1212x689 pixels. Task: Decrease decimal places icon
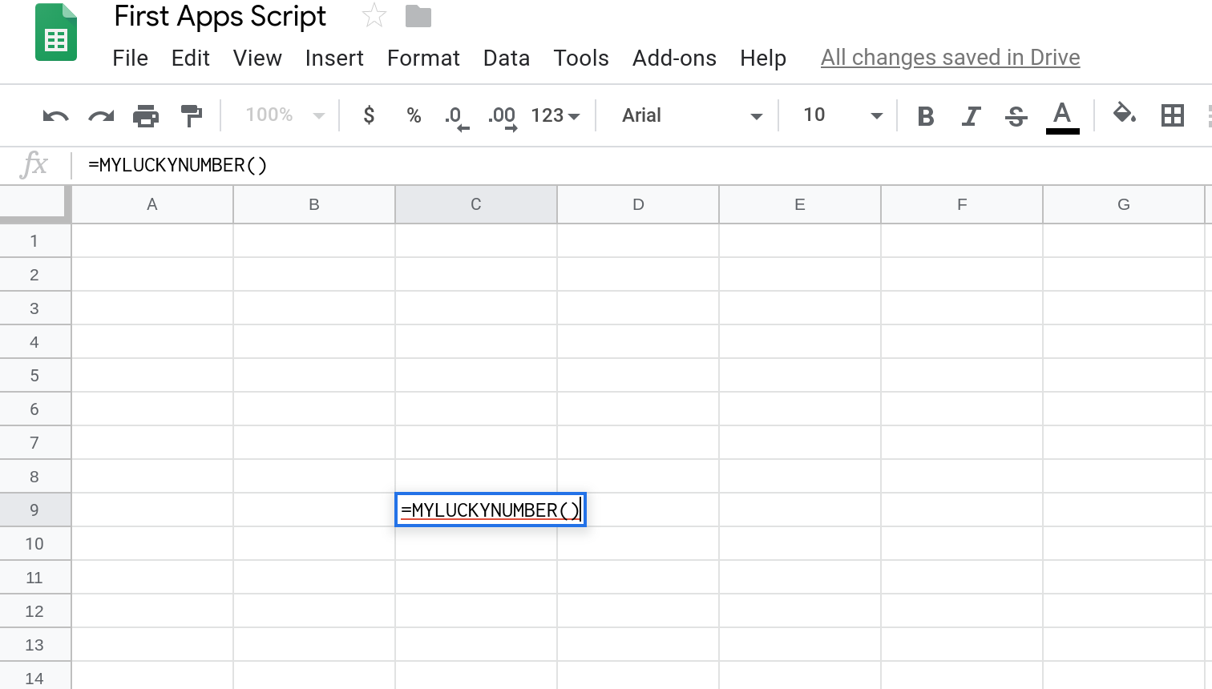pos(456,117)
